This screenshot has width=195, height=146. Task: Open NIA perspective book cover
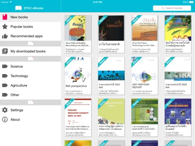78,70
